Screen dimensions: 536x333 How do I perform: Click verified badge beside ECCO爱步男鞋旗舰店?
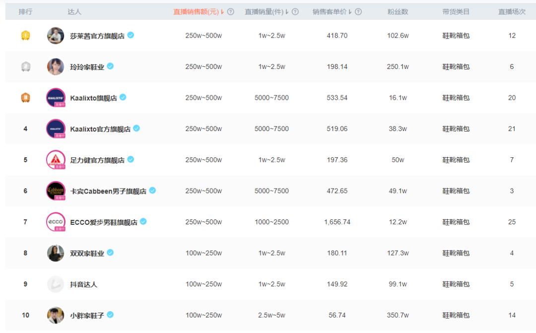143,221
